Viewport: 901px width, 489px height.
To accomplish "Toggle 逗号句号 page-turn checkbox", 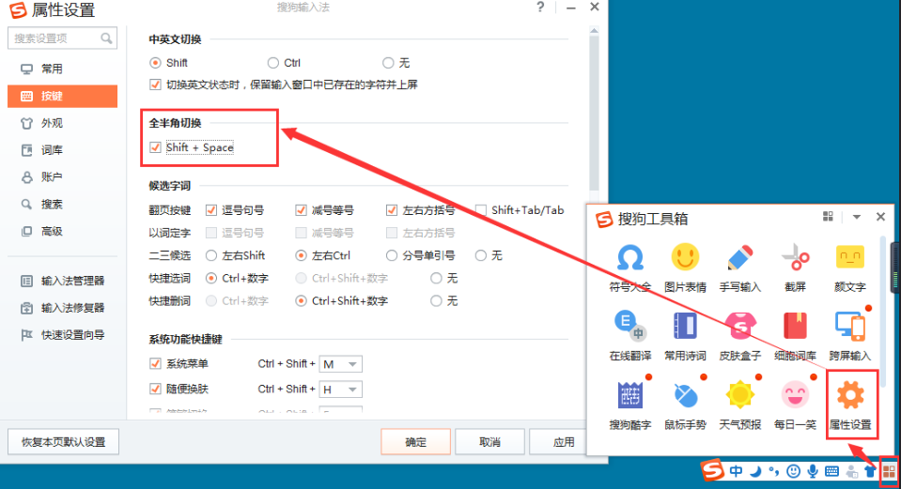I will tap(211, 210).
